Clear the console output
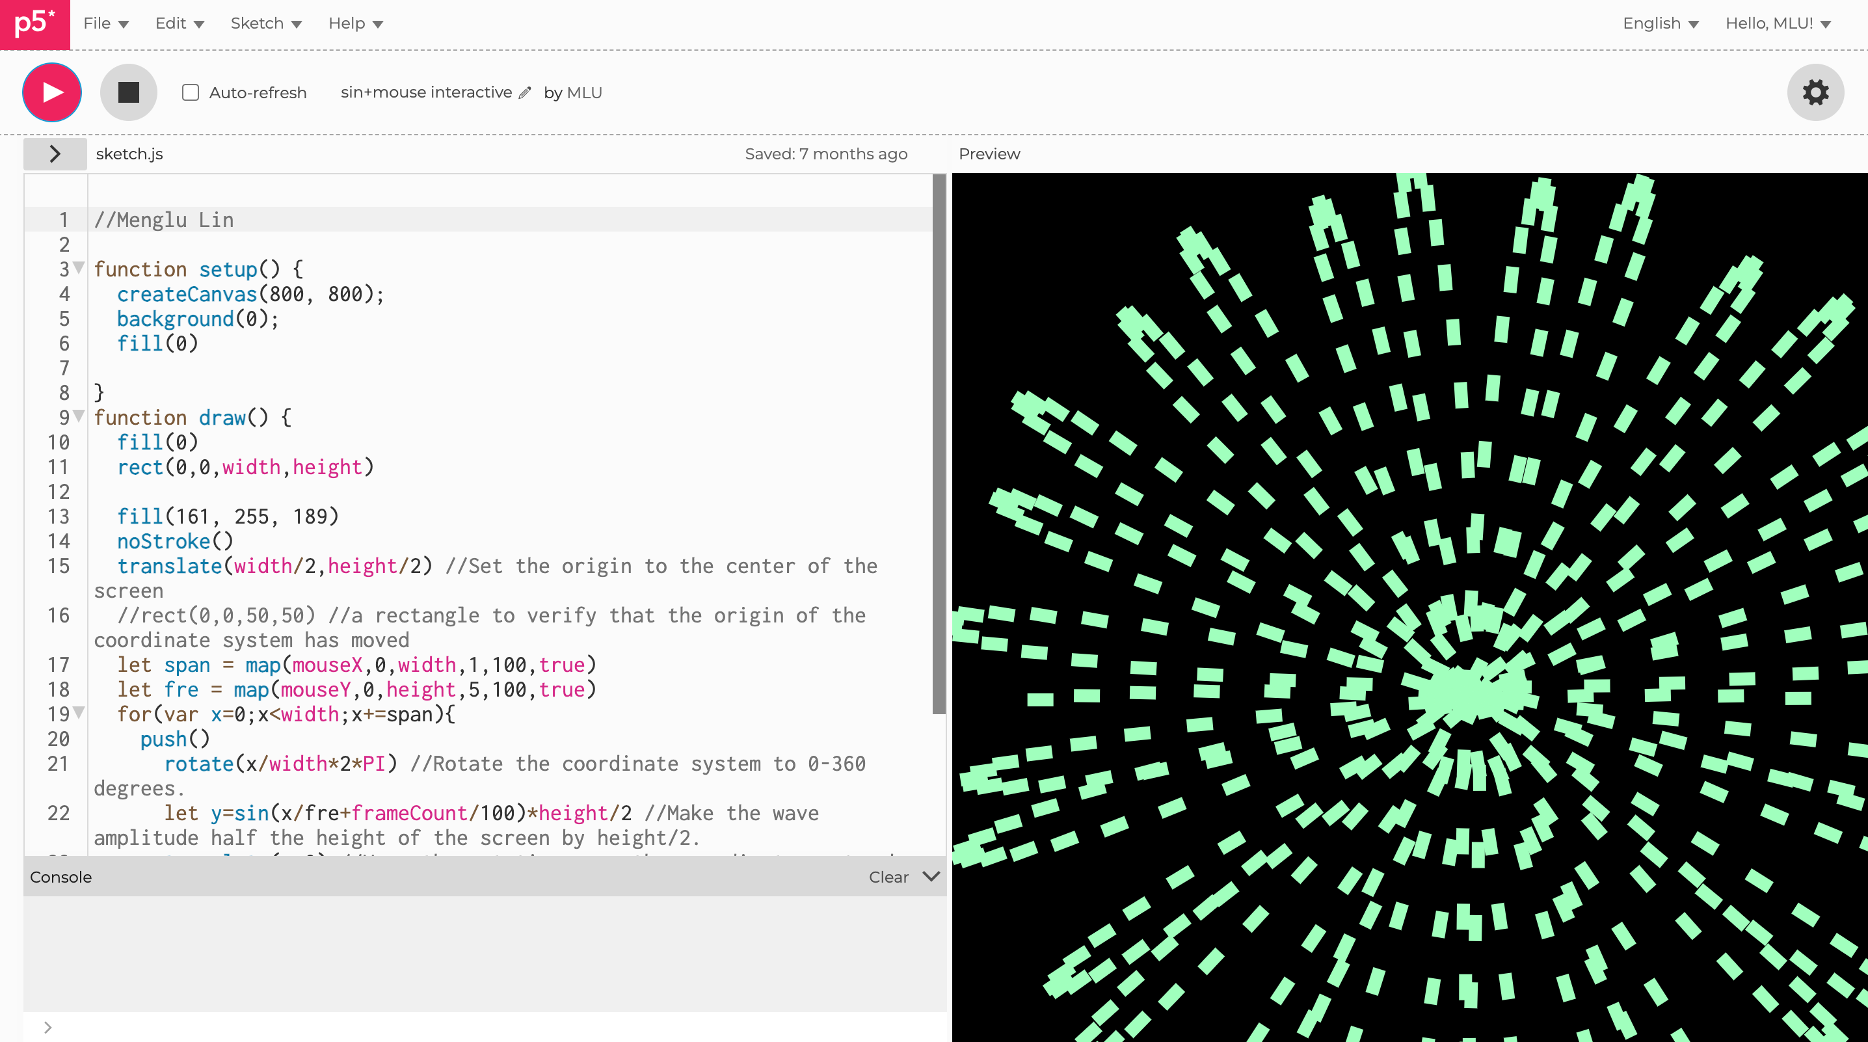Viewport: 1868px width, 1042px height. 888,877
